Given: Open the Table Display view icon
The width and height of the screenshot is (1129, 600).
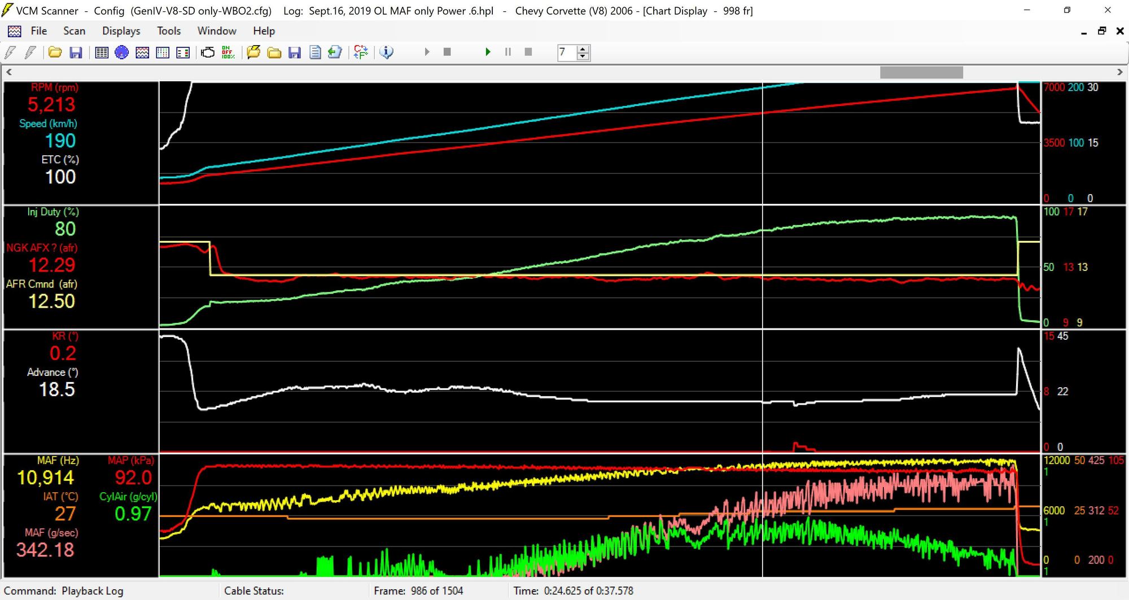Looking at the screenshot, I should pos(102,52).
